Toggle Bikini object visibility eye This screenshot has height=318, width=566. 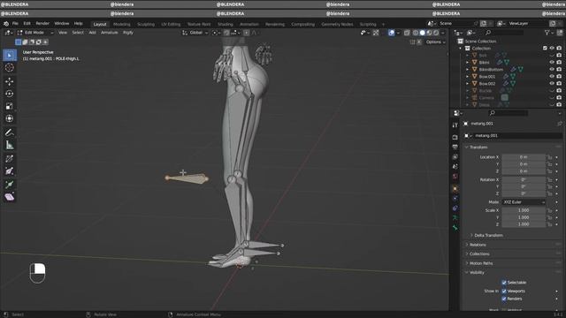pyautogui.click(x=552, y=63)
